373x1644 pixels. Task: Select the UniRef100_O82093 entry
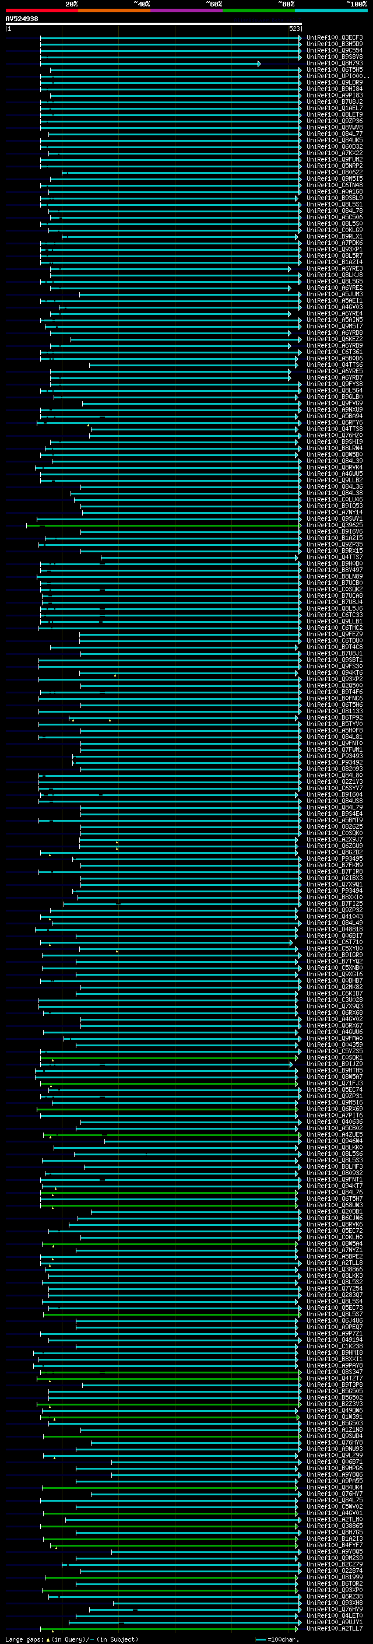click(x=335, y=769)
